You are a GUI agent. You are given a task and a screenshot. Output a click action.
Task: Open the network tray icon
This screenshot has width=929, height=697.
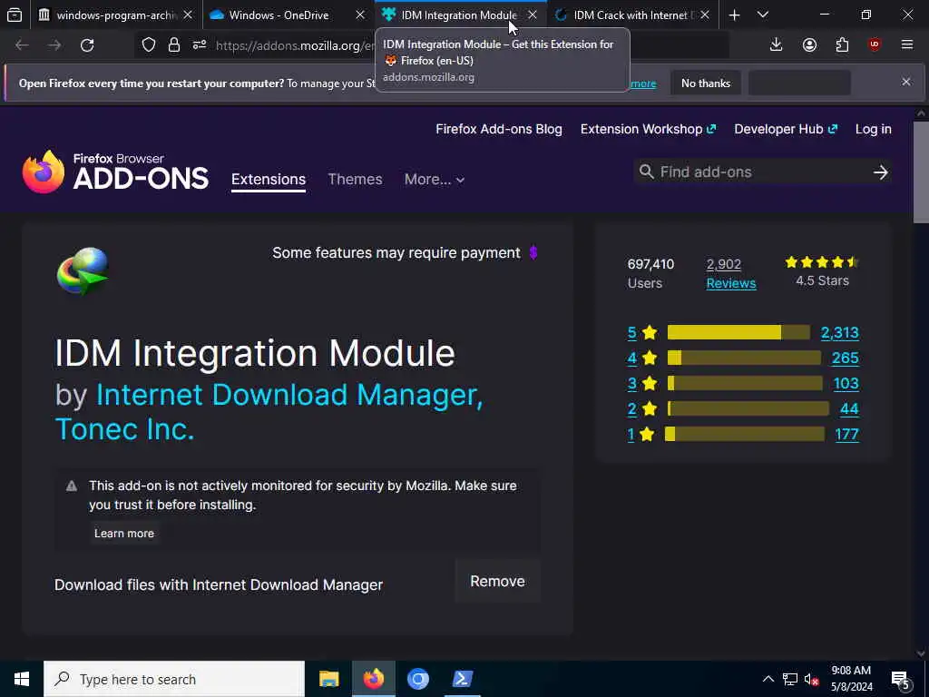point(790,679)
